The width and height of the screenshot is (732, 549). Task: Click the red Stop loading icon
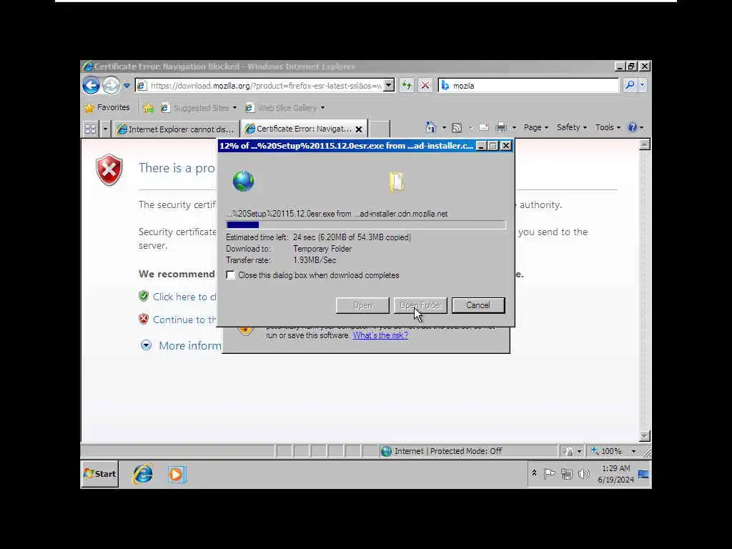[425, 86]
